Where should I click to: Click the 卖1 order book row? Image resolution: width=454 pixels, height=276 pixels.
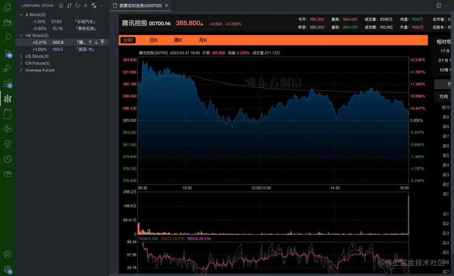446,194
